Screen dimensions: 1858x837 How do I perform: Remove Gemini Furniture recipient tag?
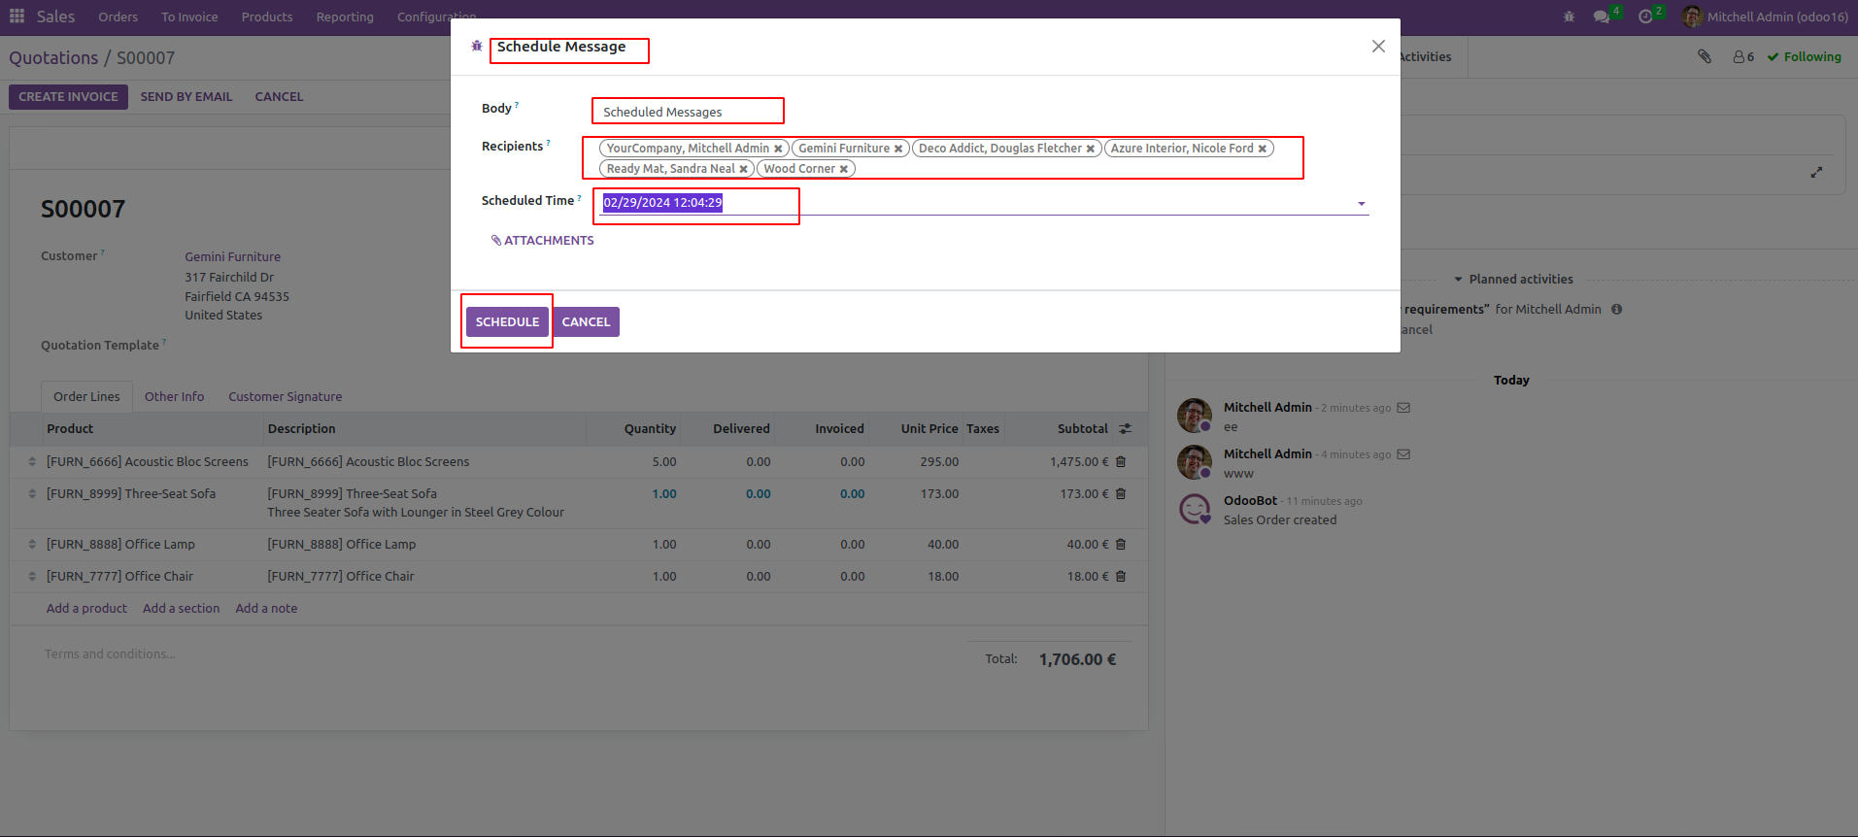pyautogui.click(x=898, y=149)
